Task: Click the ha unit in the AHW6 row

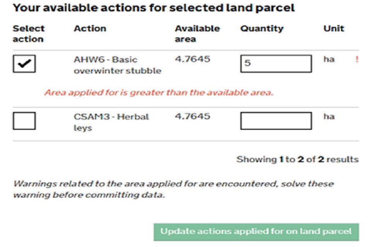Action: tap(329, 59)
